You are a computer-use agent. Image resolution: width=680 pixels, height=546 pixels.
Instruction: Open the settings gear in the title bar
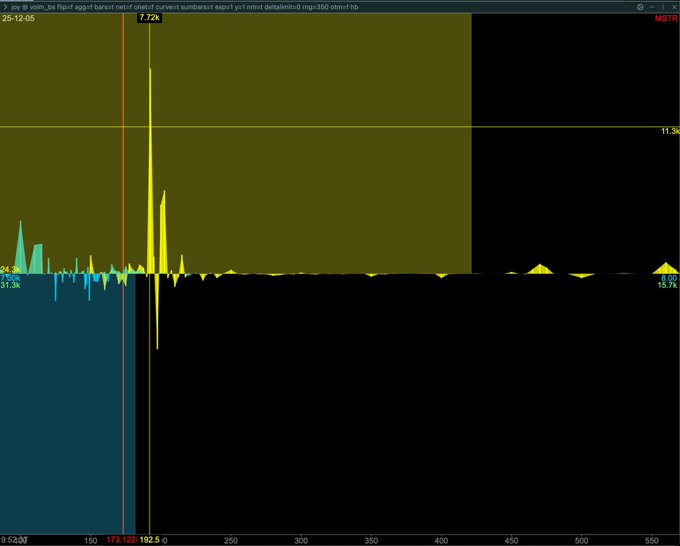click(x=640, y=7)
